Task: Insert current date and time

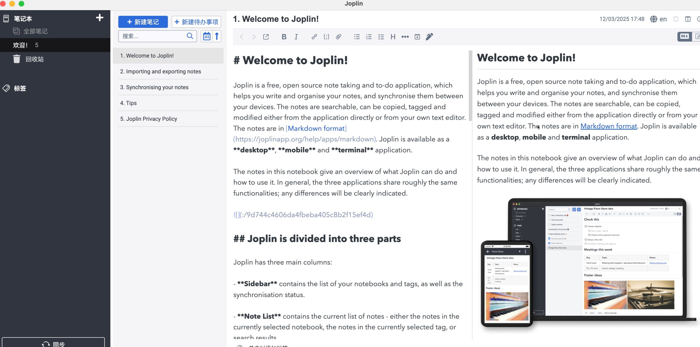Action: 417,37
